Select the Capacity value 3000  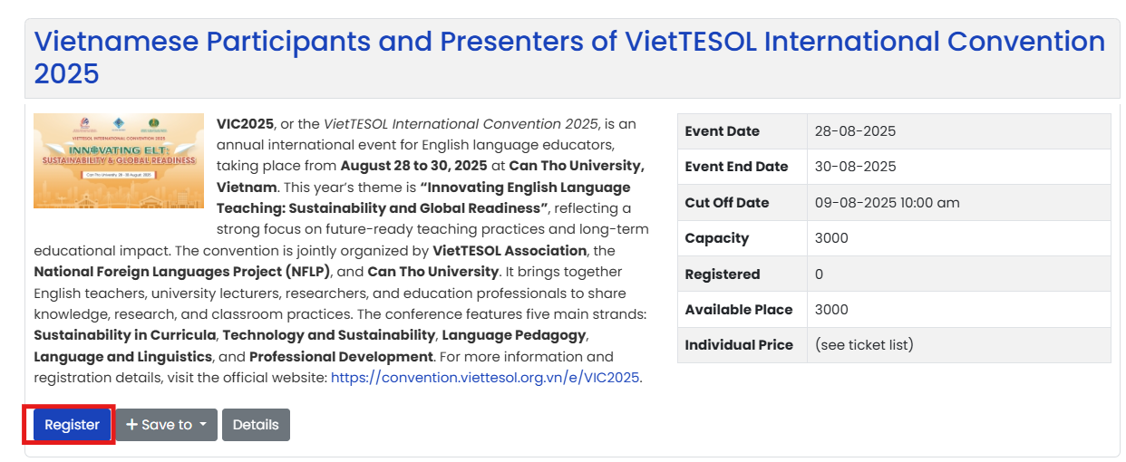click(831, 238)
